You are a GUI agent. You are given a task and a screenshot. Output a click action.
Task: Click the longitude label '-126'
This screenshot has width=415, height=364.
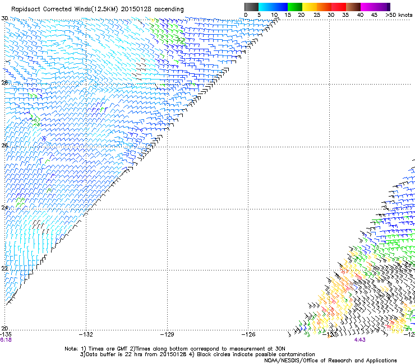pos(248,334)
